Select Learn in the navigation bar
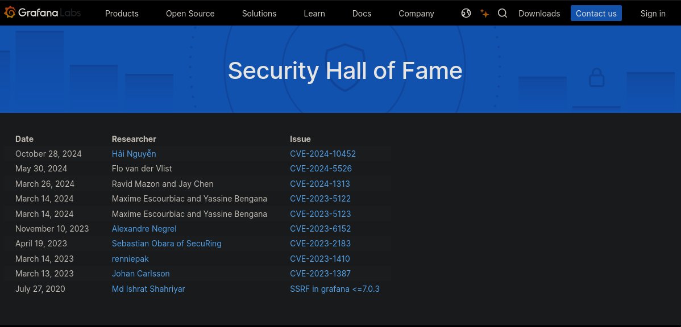This screenshot has height=327, width=681. 314,13
